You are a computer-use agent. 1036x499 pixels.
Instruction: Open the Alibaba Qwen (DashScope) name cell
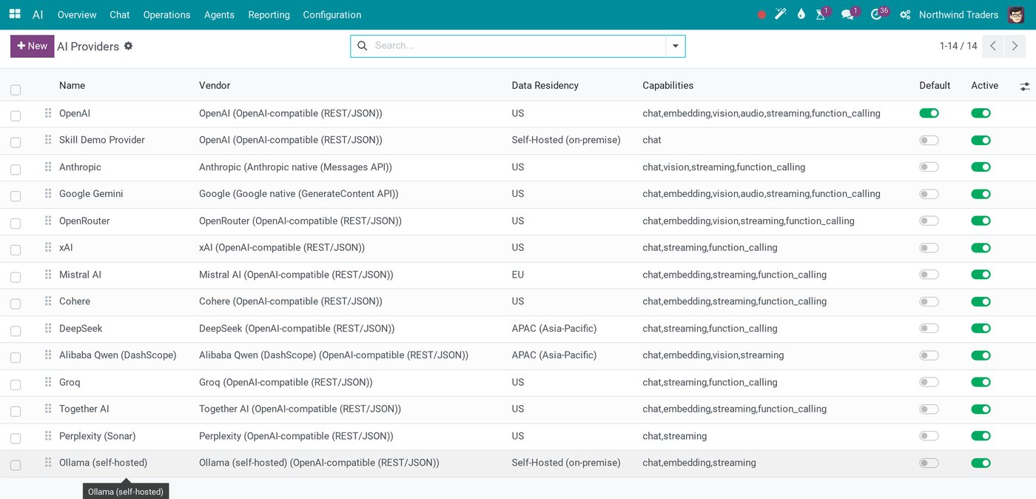pos(118,355)
